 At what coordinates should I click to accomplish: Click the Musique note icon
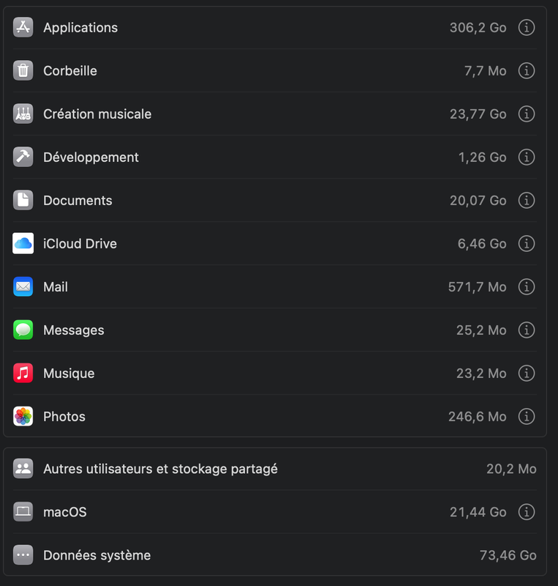coord(23,374)
